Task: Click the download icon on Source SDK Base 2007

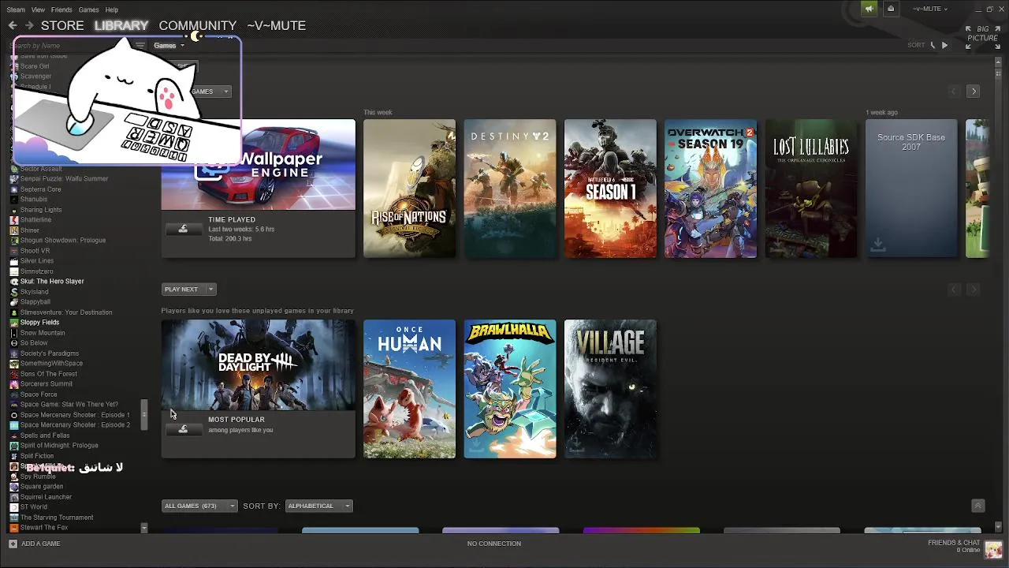Action: (877, 246)
